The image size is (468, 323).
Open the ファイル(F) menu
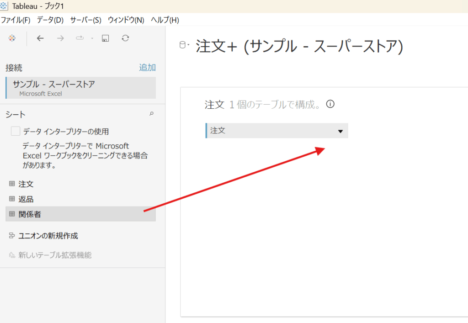tap(16, 20)
